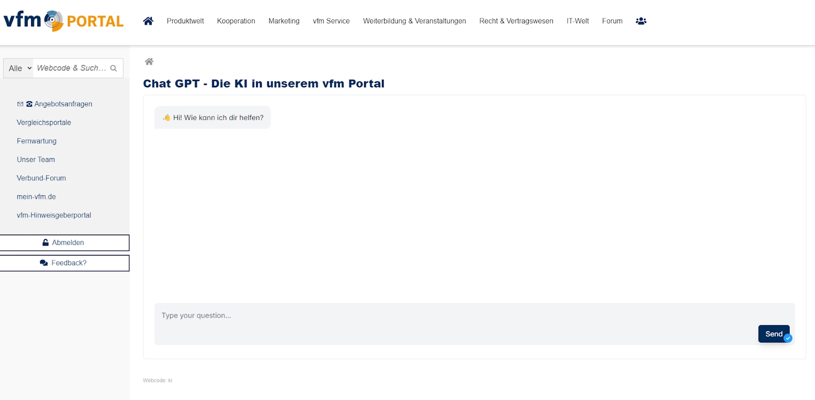Screen dimensions: 815x400
Task: Open the Recht & Vertragswesen menu
Action: (516, 21)
